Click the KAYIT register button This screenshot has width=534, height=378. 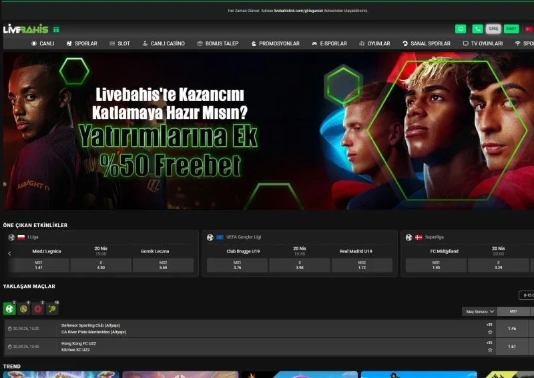click(511, 29)
